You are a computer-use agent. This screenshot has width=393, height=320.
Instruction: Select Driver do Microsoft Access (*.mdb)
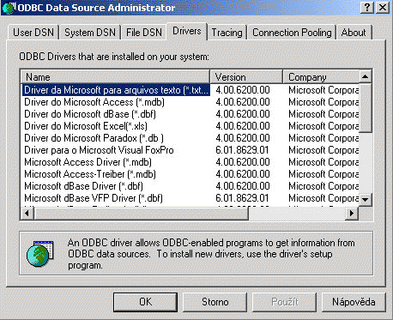(x=94, y=102)
